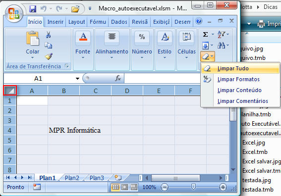Screen dimensions: 281x196
Task: Click the Office button orb
Action: tap(14, 13)
